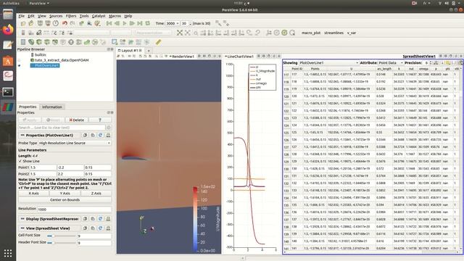Apply the Clip filter icon
Image resolution: width=464 pixels, height=261 pixels.
point(39,42)
